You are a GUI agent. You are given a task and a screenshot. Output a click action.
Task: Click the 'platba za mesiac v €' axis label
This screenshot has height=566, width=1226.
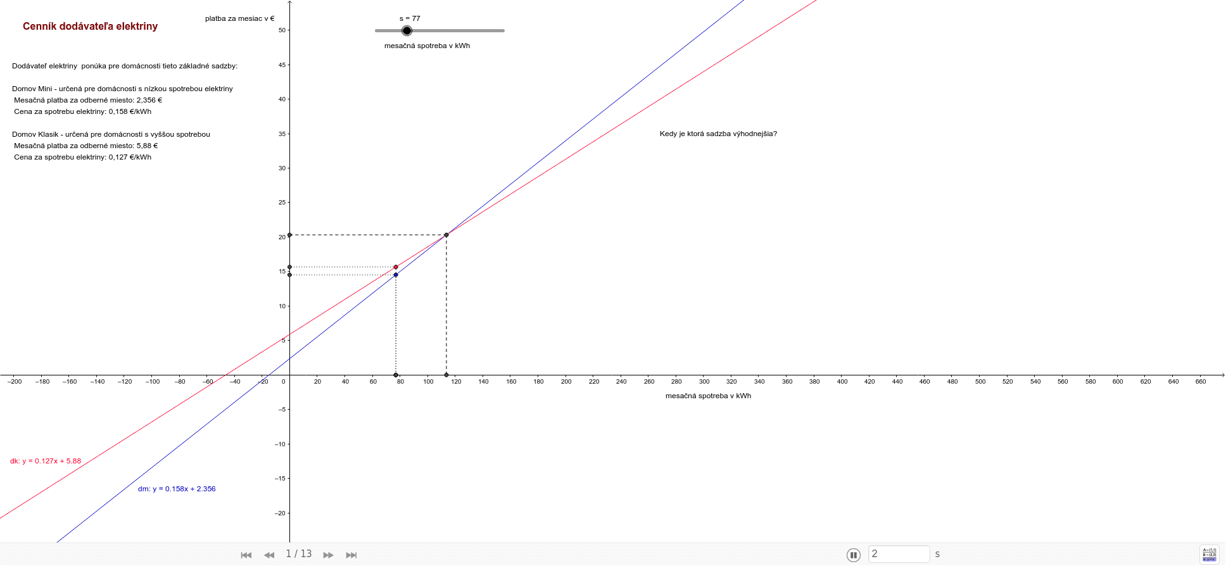pyautogui.click(x=240, y=18)
